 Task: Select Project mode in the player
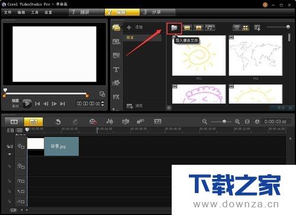[x=15, y=101]
